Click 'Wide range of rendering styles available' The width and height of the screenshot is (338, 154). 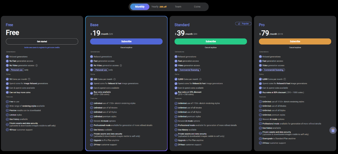tap(27, 106)
